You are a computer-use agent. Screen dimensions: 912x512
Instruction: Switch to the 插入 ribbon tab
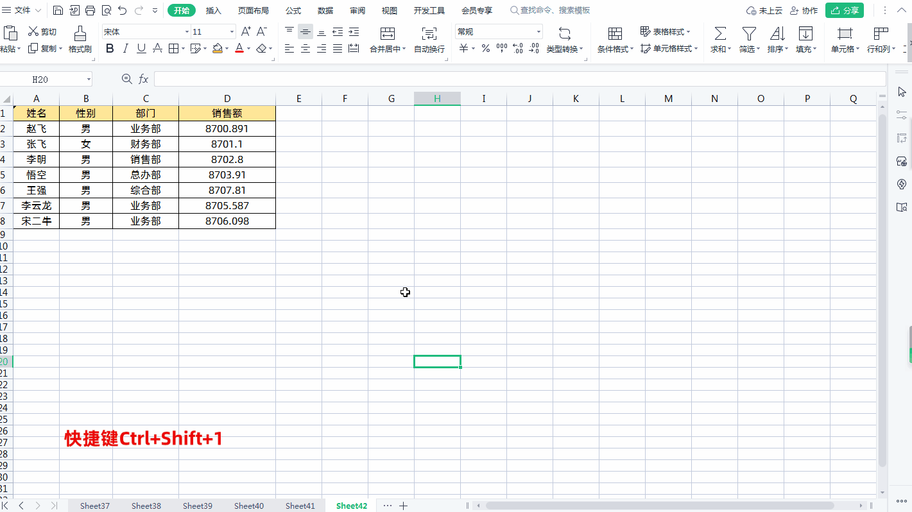click(214, 10)
